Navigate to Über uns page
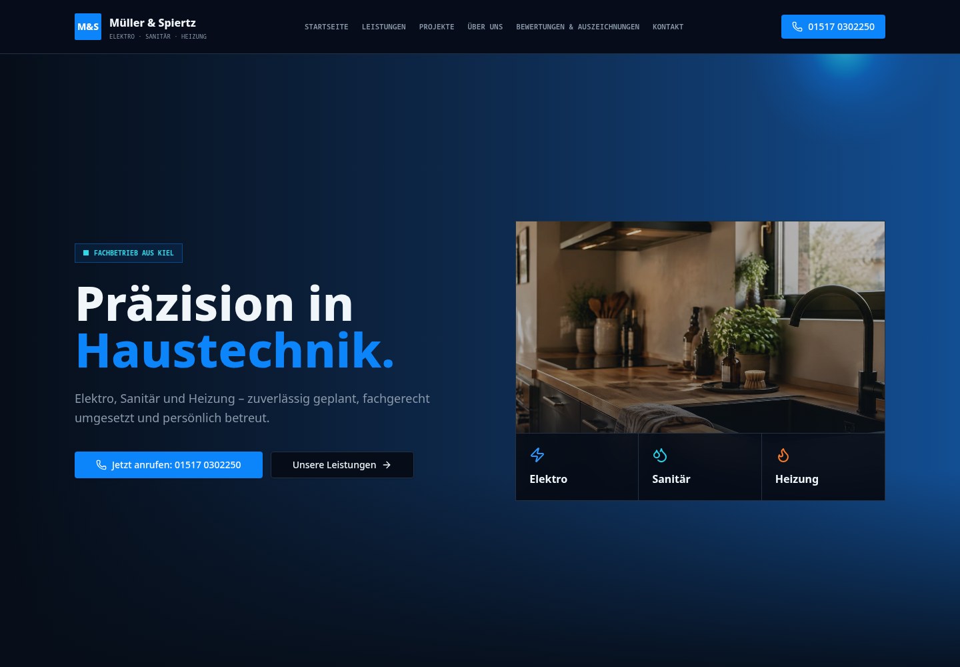The image size is (960, 667). [x=485, y=27]
